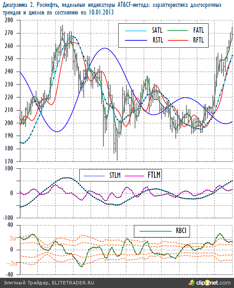
Task: Click the RSTL dark blue legend line
Action: tap(135, 40)
